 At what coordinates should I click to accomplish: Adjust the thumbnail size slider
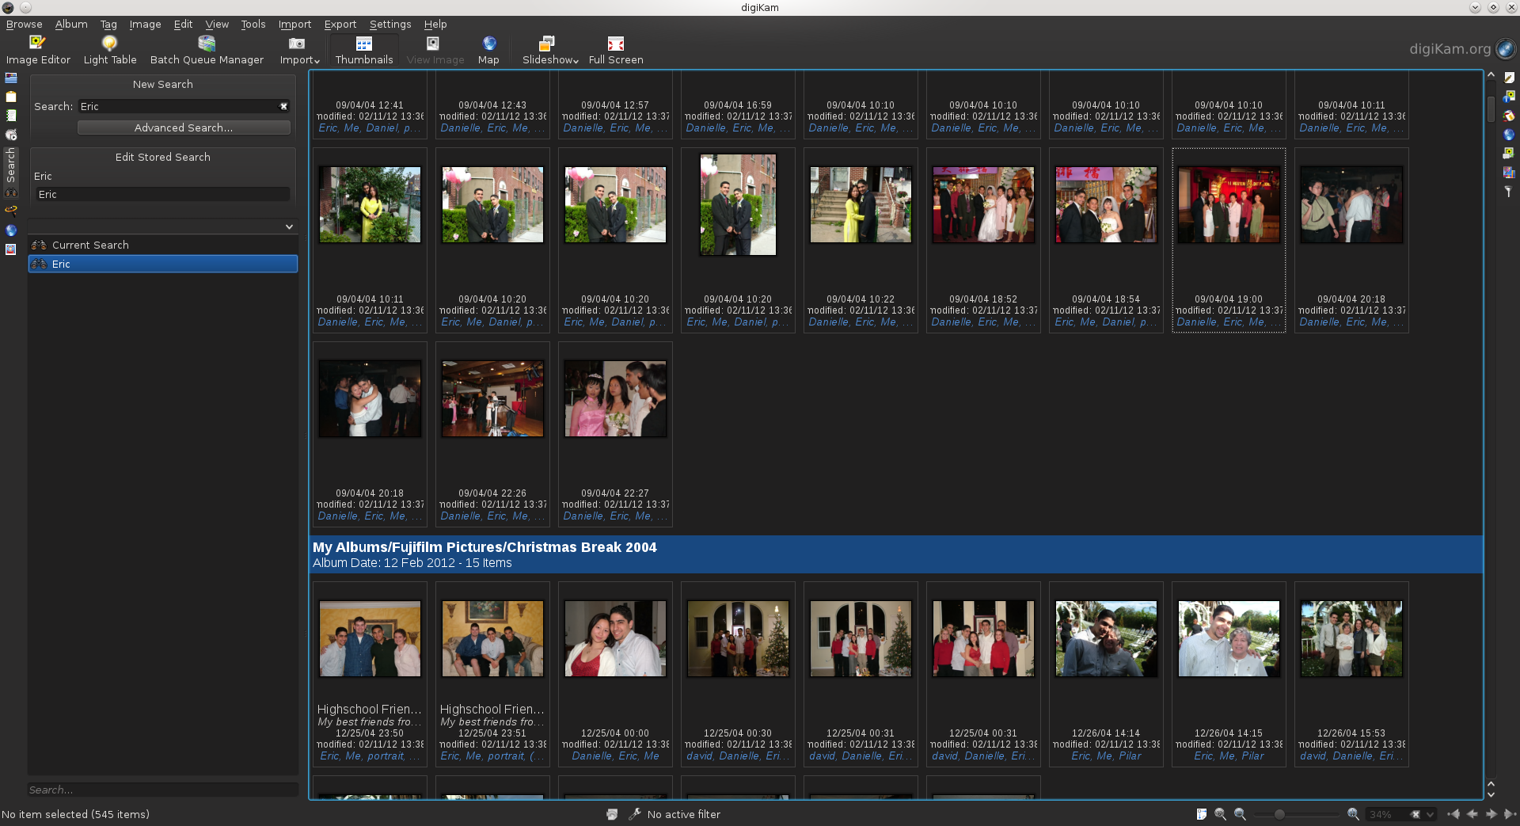pos(1279,814)
